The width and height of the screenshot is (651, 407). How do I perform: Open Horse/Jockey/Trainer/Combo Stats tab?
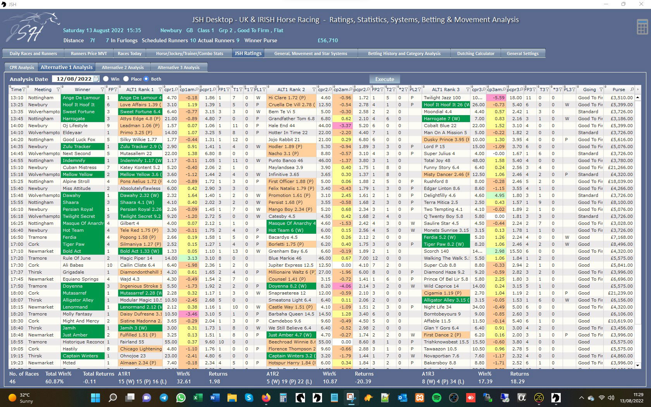click(x=189, y=53)
